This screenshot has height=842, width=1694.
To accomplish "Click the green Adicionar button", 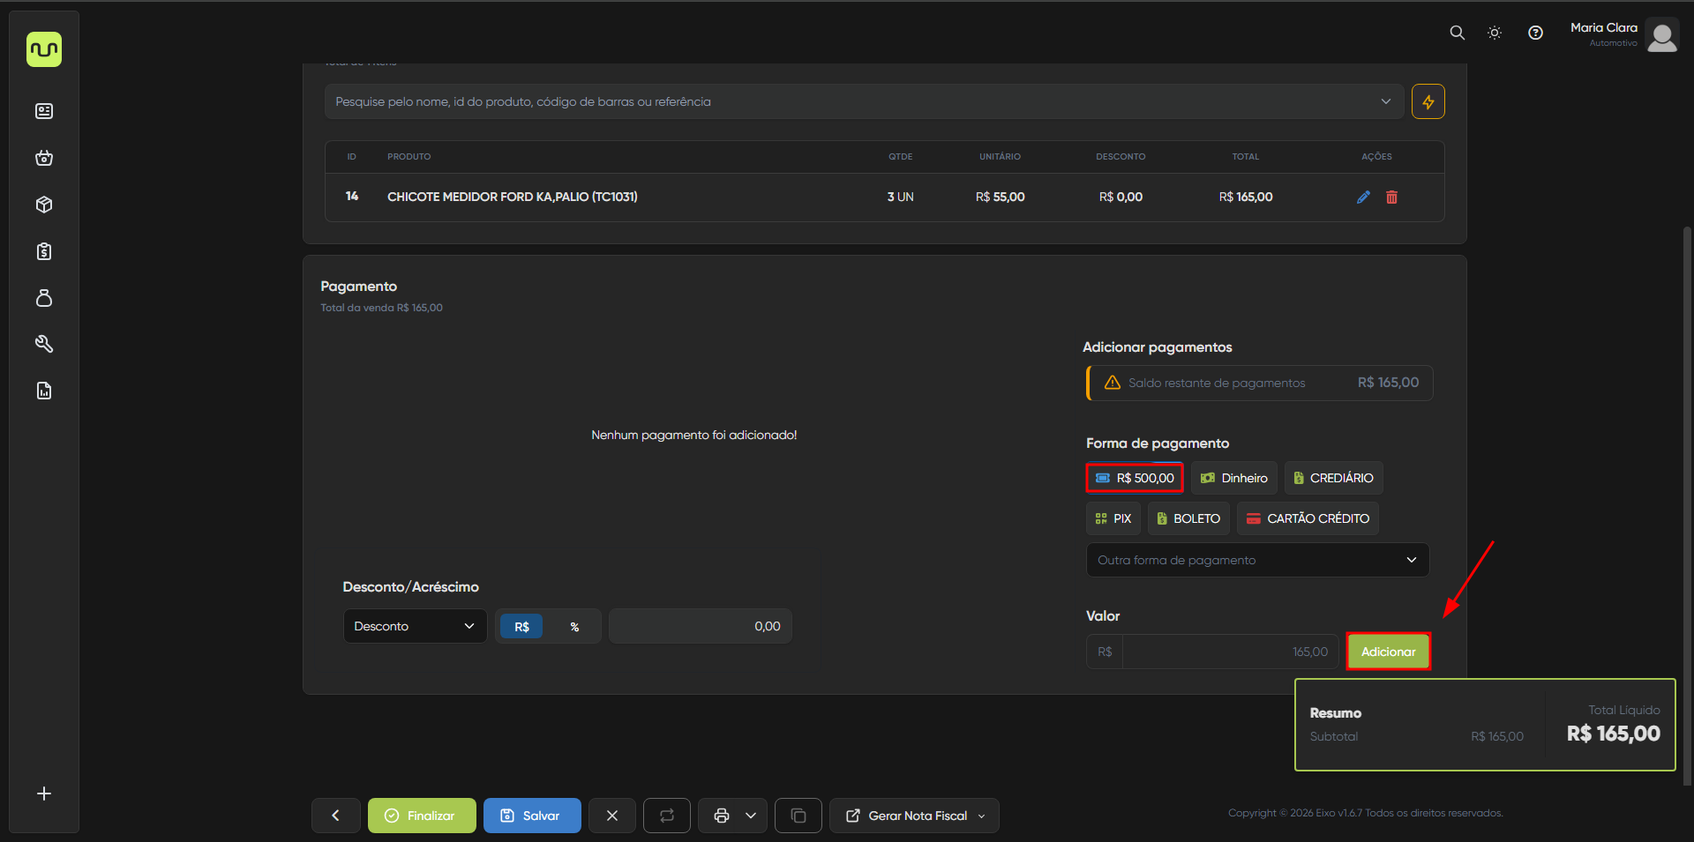I will (x=1388, y=652).
